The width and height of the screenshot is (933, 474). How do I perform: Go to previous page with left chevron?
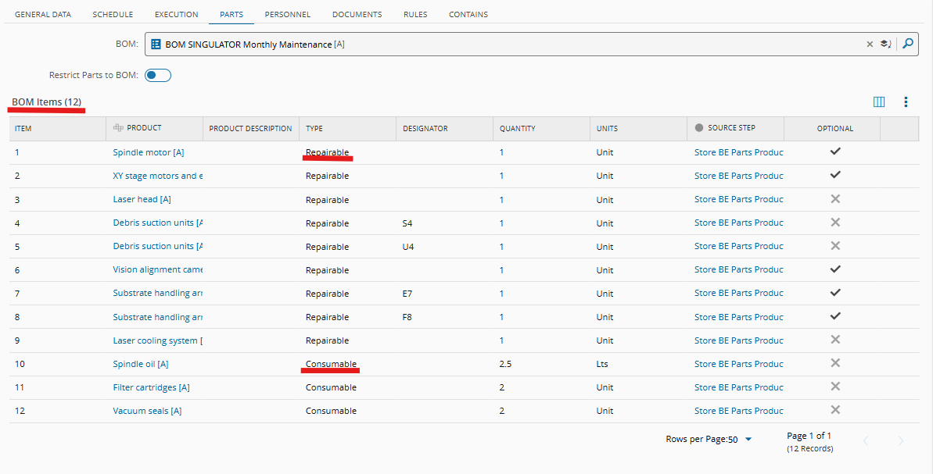click(x=867, y=440)
